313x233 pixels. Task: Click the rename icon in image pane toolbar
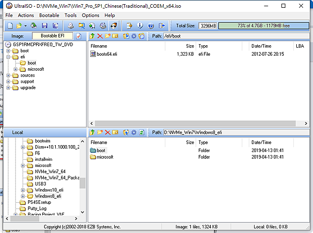[115, 36]
